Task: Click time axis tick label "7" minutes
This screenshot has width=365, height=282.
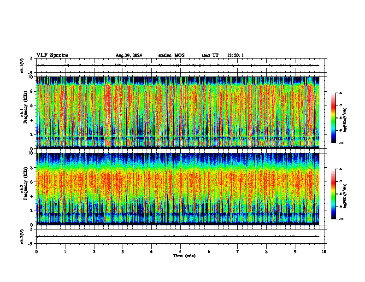Action: [x=238, y=252]
